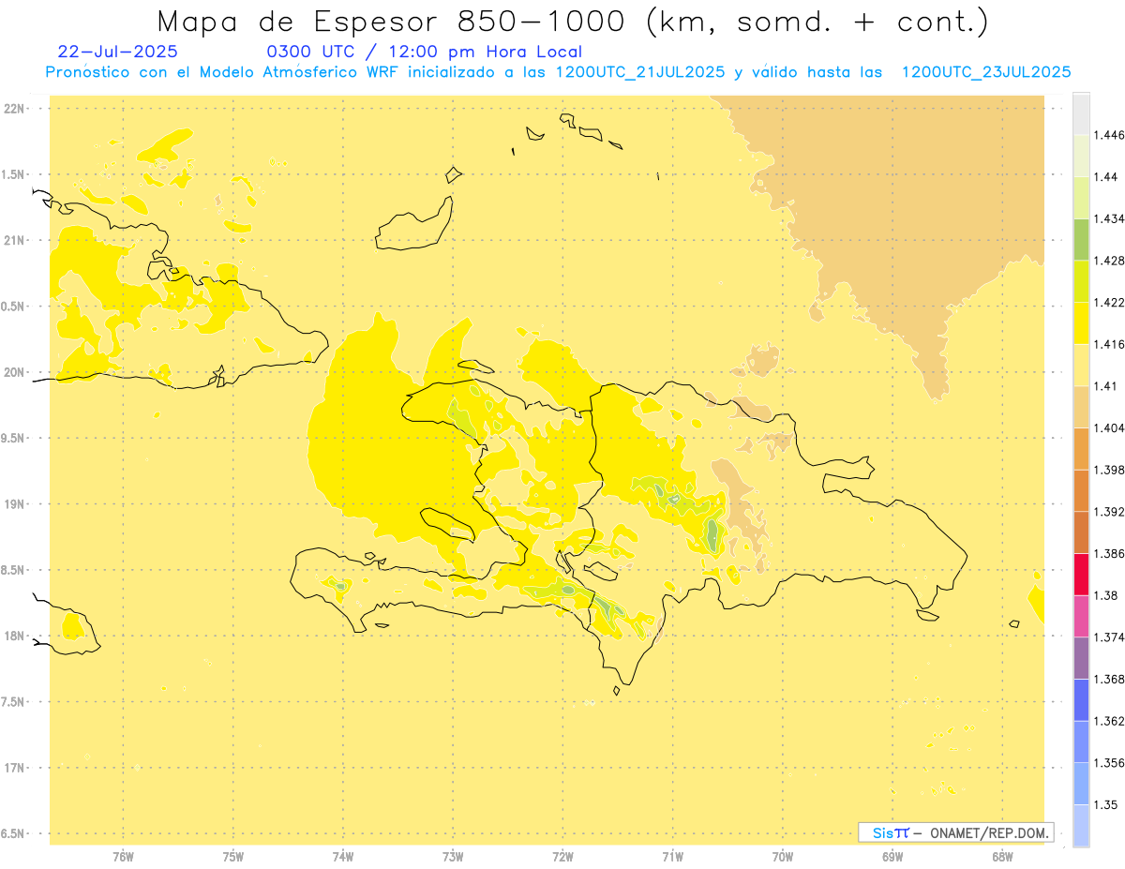Click the 19N latitude label
This screenshot has width=1125, height=869.
click(x=15, y=503)
